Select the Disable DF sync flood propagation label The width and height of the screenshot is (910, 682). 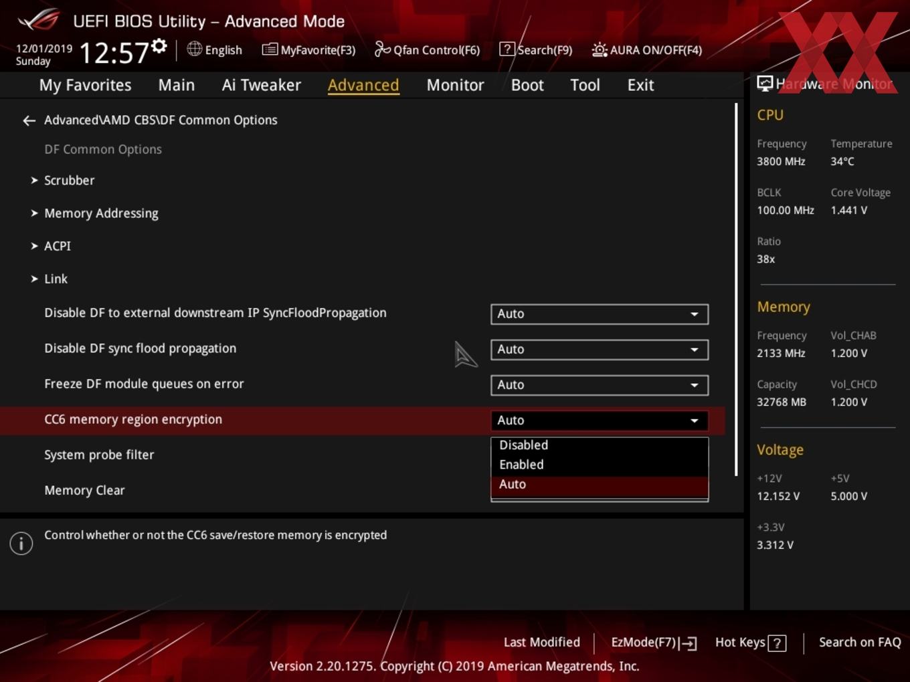click(x=140, y=348)
